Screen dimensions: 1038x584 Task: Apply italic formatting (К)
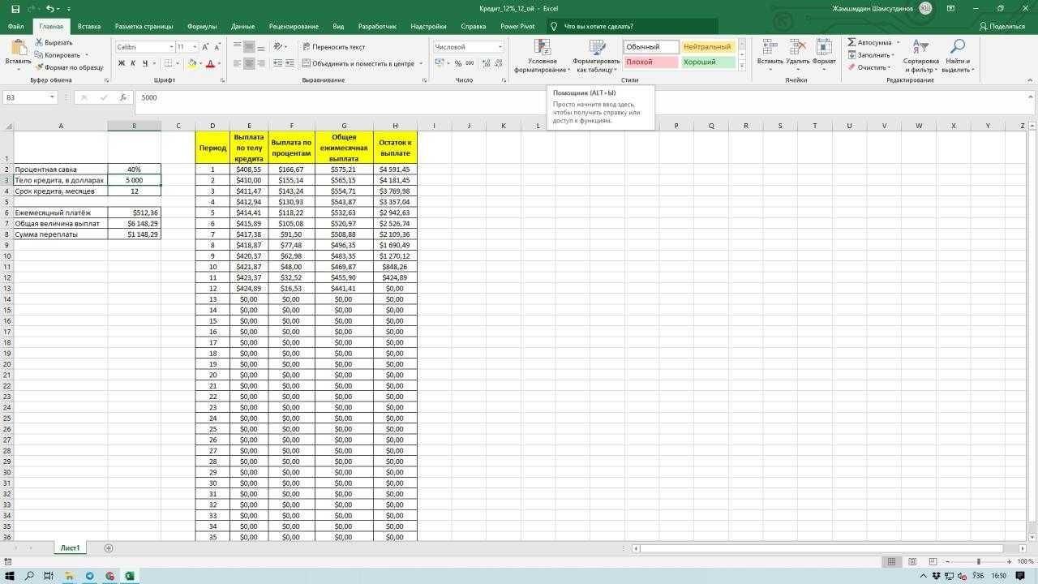click(133, 63)
